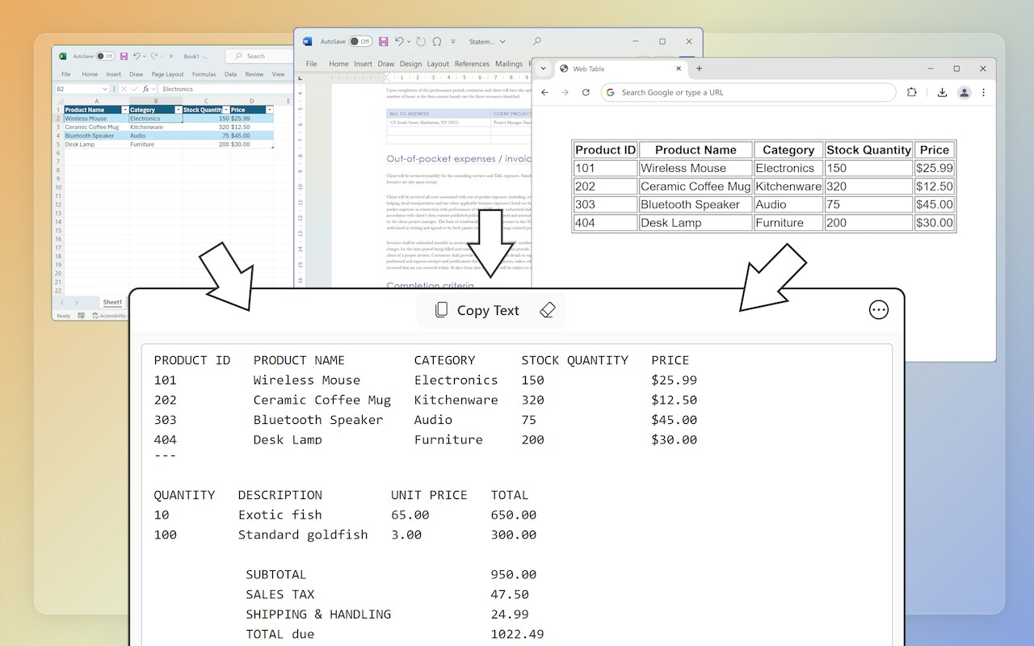1034x646 pixels.
Task: Open the Draw tab in Excel
Action: coord(137,74)
